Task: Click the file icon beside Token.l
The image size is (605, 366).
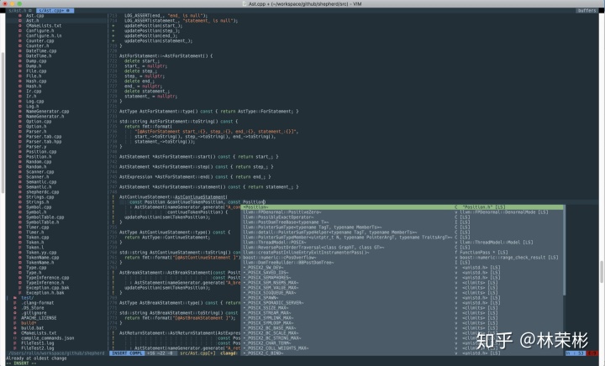Action: (20, 248)
